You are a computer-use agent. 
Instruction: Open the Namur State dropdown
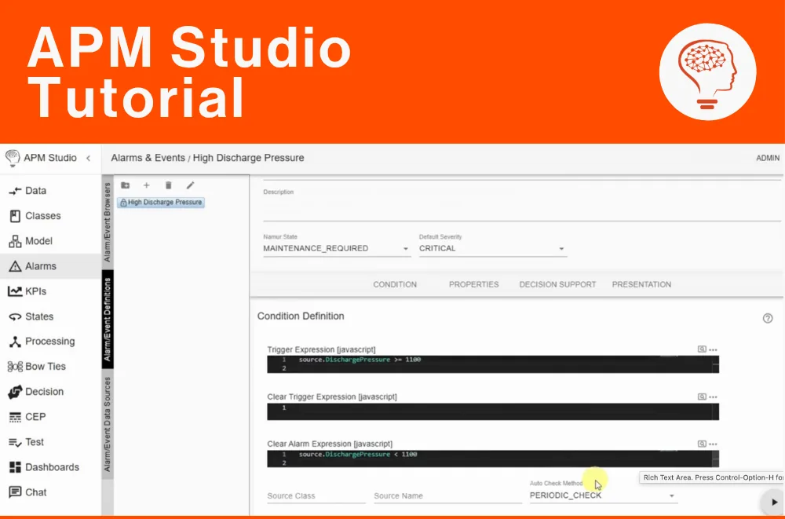(x=337, y=248)
